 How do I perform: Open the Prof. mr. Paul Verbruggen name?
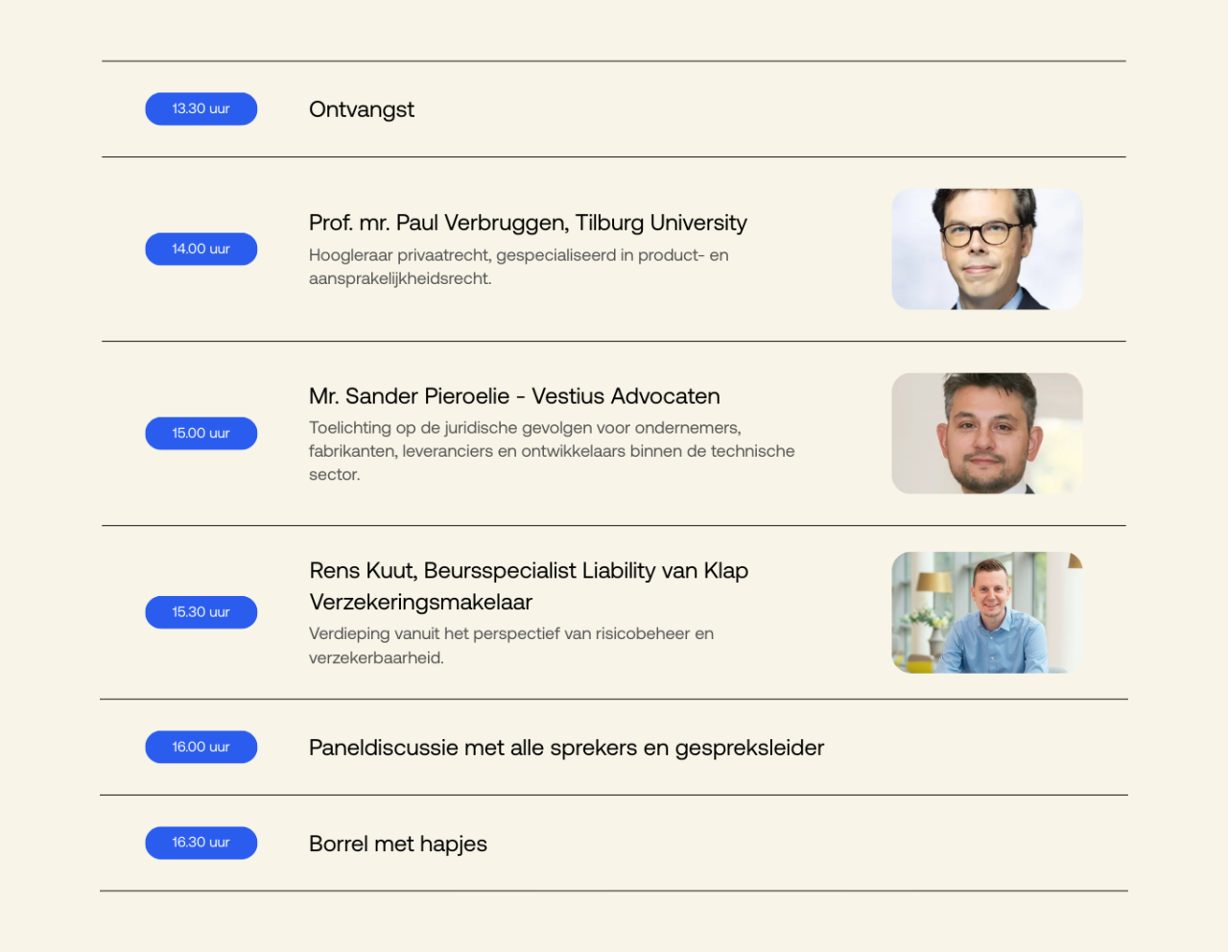(438, 223)
